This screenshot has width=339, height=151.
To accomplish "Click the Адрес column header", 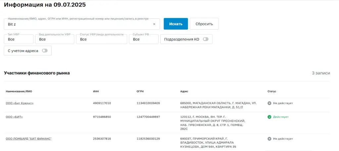I will coord(184,91).
